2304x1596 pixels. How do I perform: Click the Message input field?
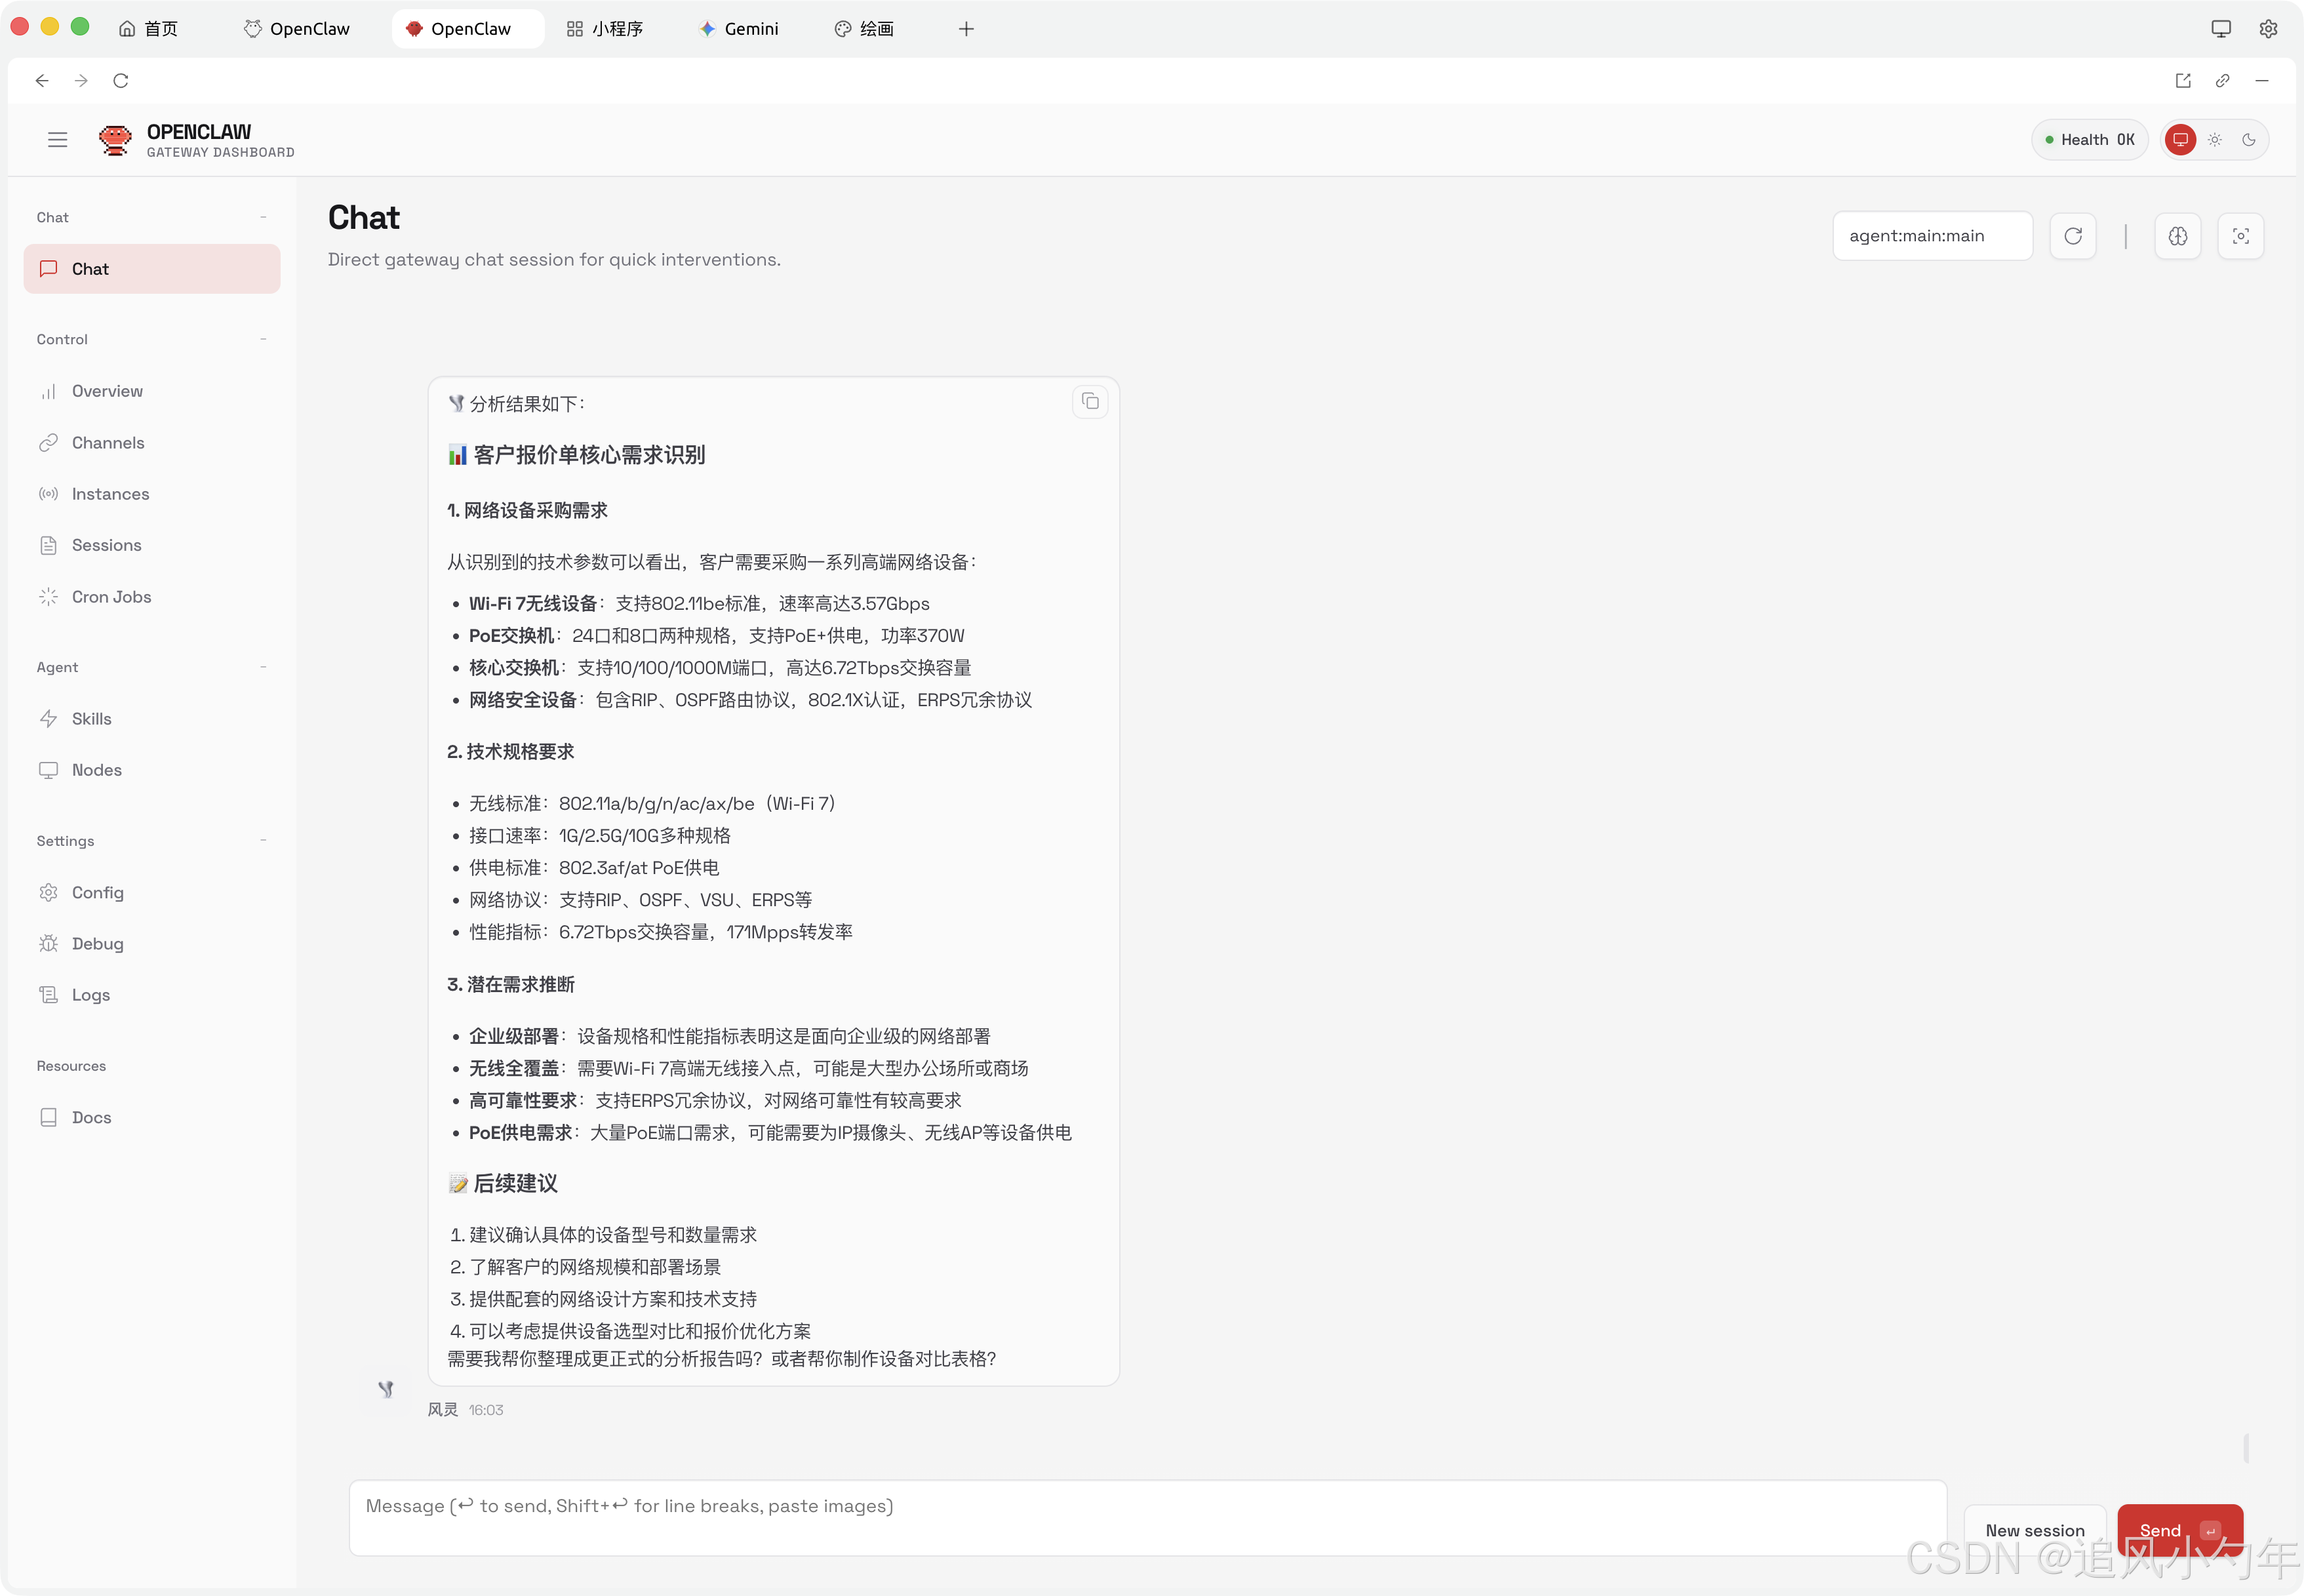coord(1146,1517)
